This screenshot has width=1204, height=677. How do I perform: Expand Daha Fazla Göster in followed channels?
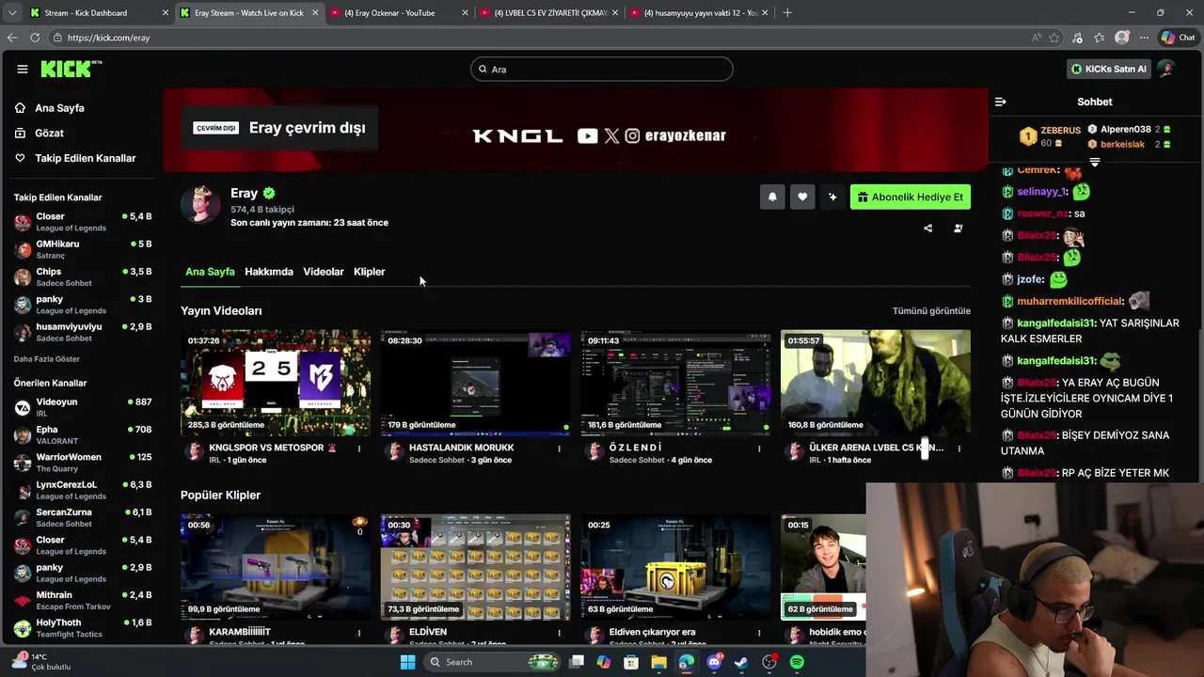47,359
